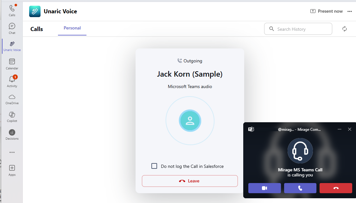This screenshot has height=203, width=356.
Task: Check Do not log the Call in Salesforce
Action: [154, 166]
